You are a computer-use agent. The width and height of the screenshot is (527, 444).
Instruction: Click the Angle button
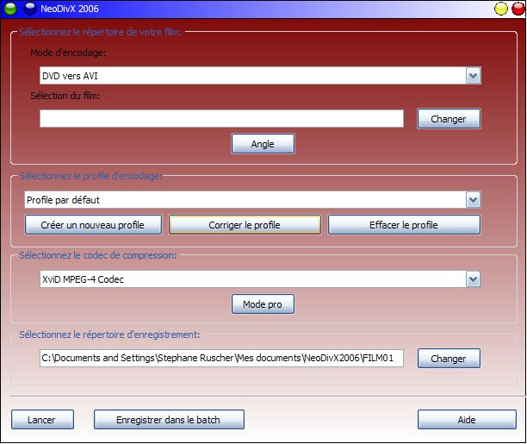click(x=263, y=144)
